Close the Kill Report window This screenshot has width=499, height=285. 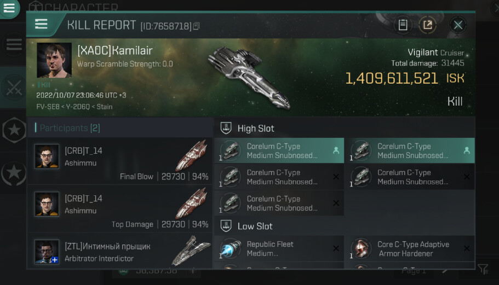[x=458, y=25]
